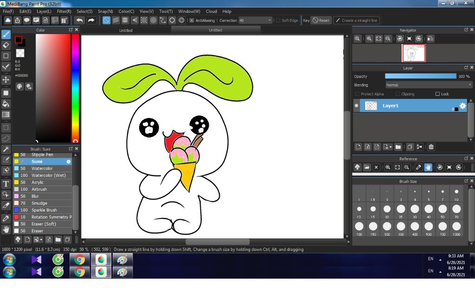Screen dimensions: 475x306
Task: Select the Watercolor (Wet) brush
Action: tap(42, 175)
